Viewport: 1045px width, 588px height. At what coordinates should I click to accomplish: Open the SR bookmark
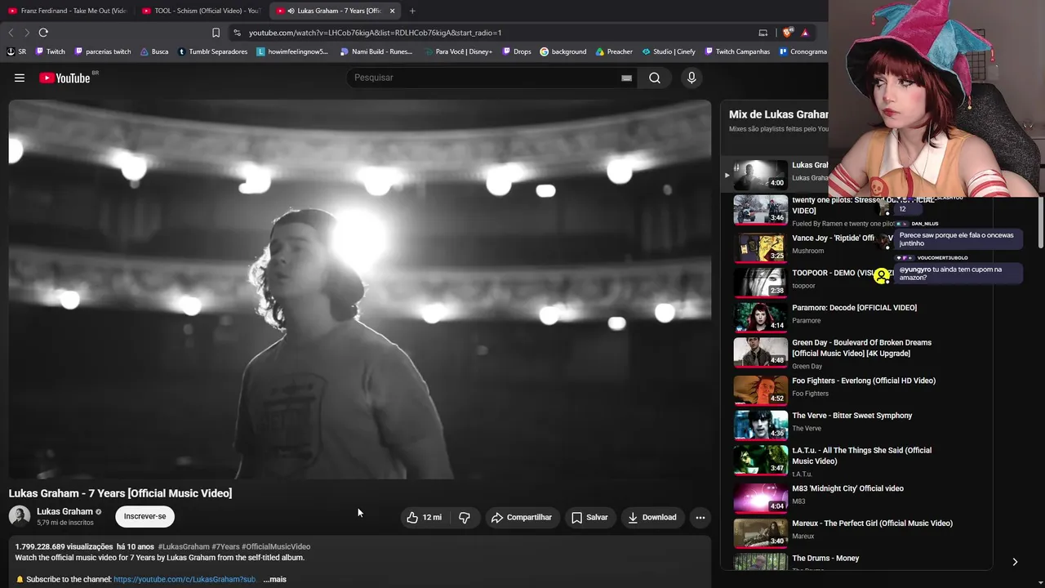click(x=16, y=51)
